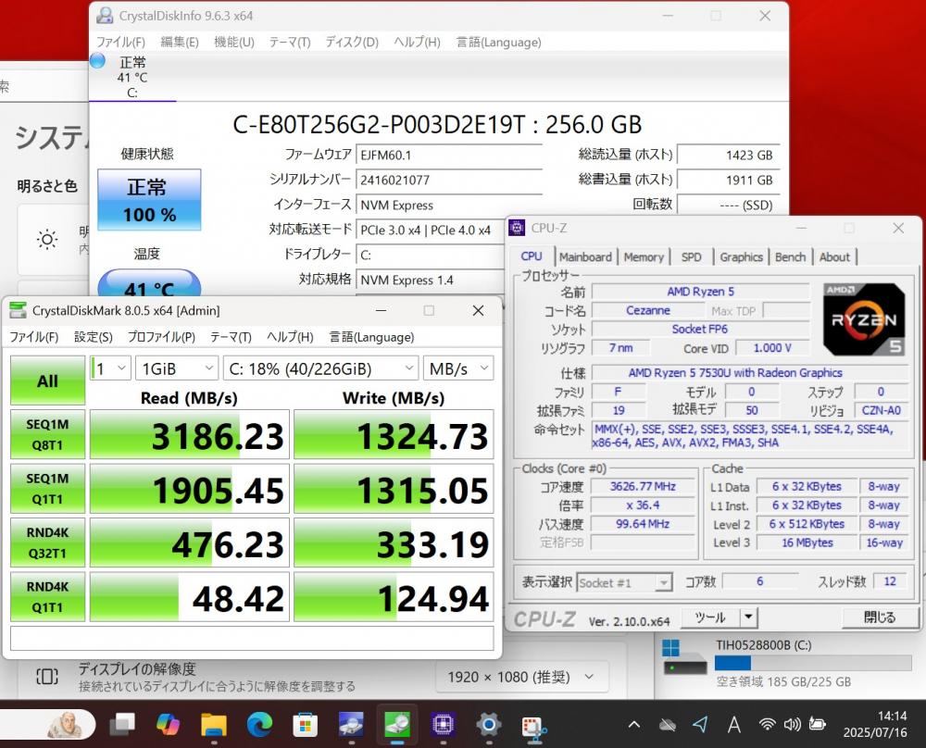
Task: Show hidden icons with the tray chevron
Action: [x=634, y=724]
